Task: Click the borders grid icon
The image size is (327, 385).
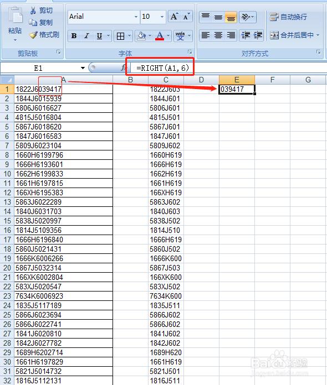Action: (x=121, y=36)
